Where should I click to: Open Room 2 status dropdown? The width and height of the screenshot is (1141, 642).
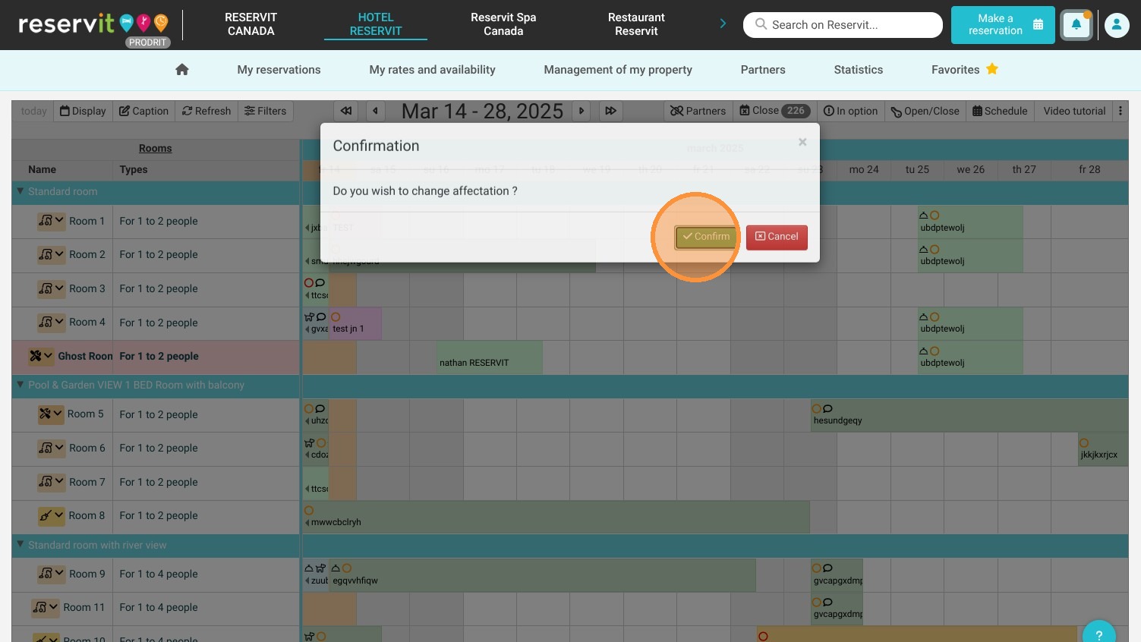[52, 254]
